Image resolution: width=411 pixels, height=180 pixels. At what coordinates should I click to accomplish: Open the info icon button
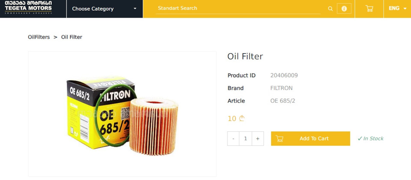344,9
